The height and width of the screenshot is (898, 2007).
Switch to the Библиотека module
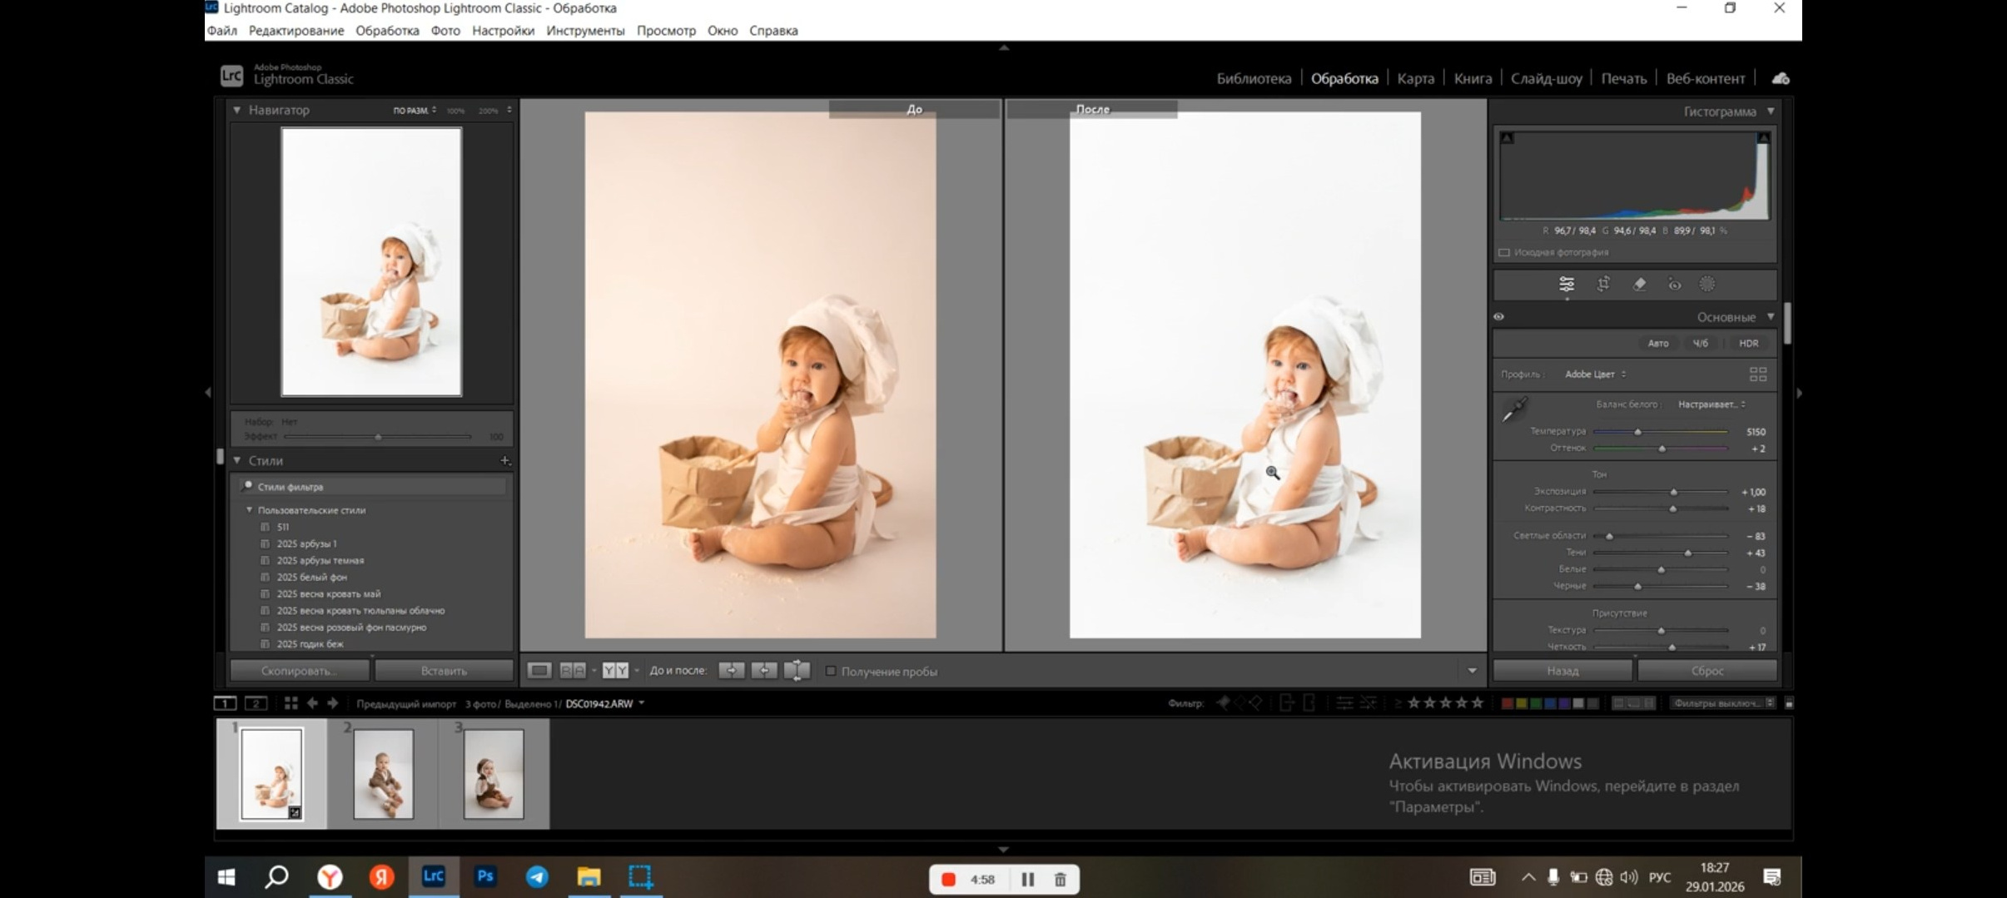[1254, 78]
